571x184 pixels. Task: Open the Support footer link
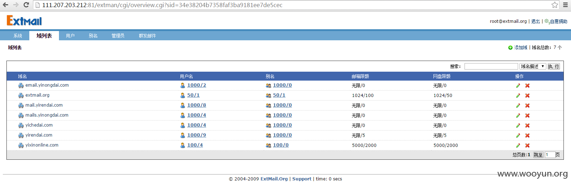pyautogui.click(x=302, y=179)
